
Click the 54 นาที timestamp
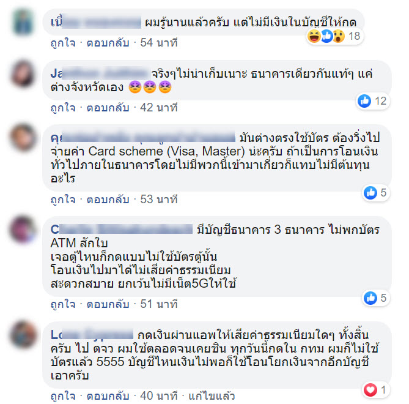click(x=159, y=43)
